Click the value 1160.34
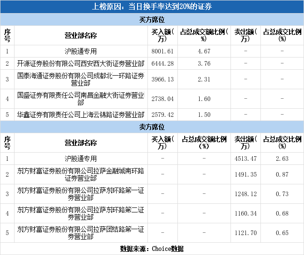The image size is (304, 255). (245, 214)
